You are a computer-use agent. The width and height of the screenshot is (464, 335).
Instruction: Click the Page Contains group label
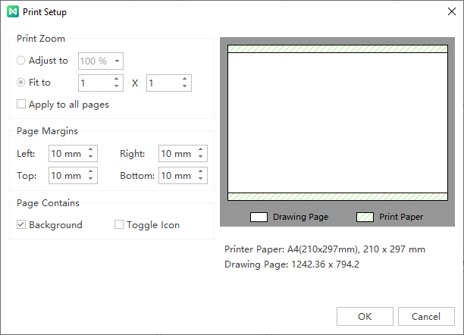click(48, 203)
